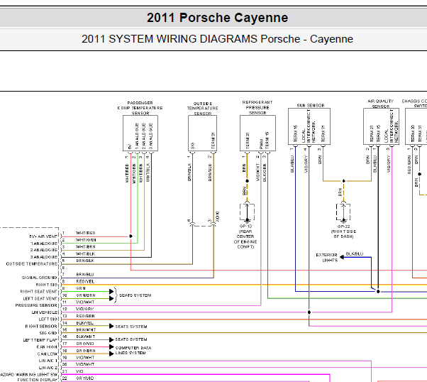Click the "RIGHT SEAT VENT" pin label
This screenshot has height=382, width=427.
(x=39, y=292)
